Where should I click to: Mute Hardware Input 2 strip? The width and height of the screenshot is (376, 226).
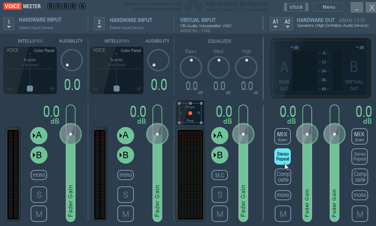click(x=126, y=214)
